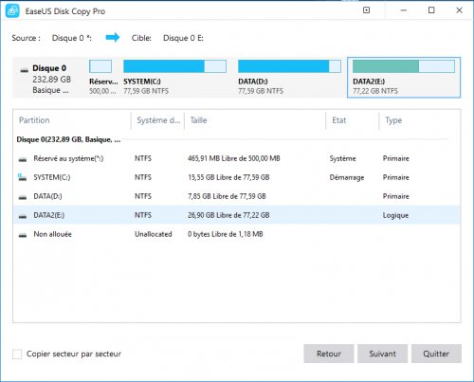474x382 pixels.
Task: Click '7,85 GB Libre de 77,59 GB' text
Action: click(227, 196)
